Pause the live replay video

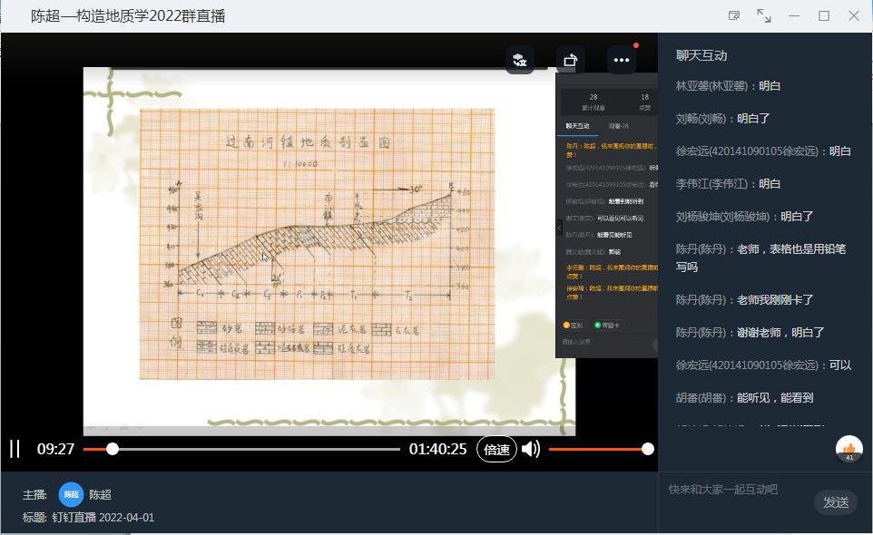(15, 449)
